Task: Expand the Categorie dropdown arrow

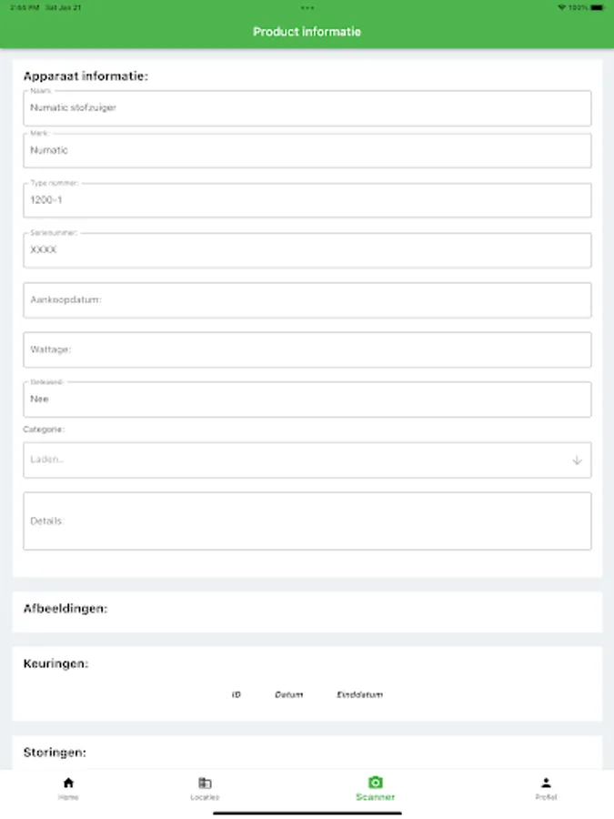Action: click(577, 460)
